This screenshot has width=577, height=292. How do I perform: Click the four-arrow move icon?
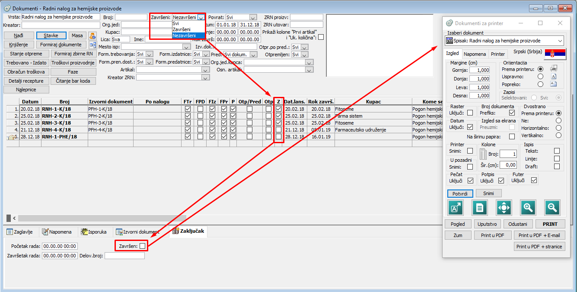504,208
